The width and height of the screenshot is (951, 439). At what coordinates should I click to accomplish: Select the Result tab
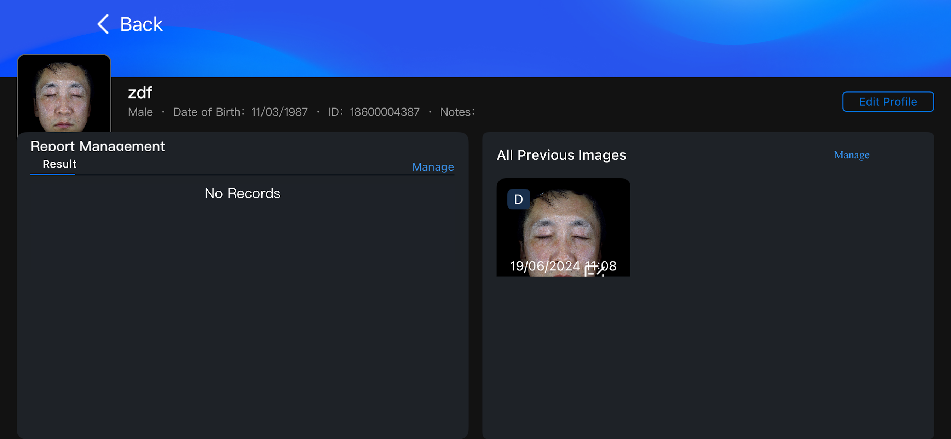pyautogui.click(x=59, y=164)
